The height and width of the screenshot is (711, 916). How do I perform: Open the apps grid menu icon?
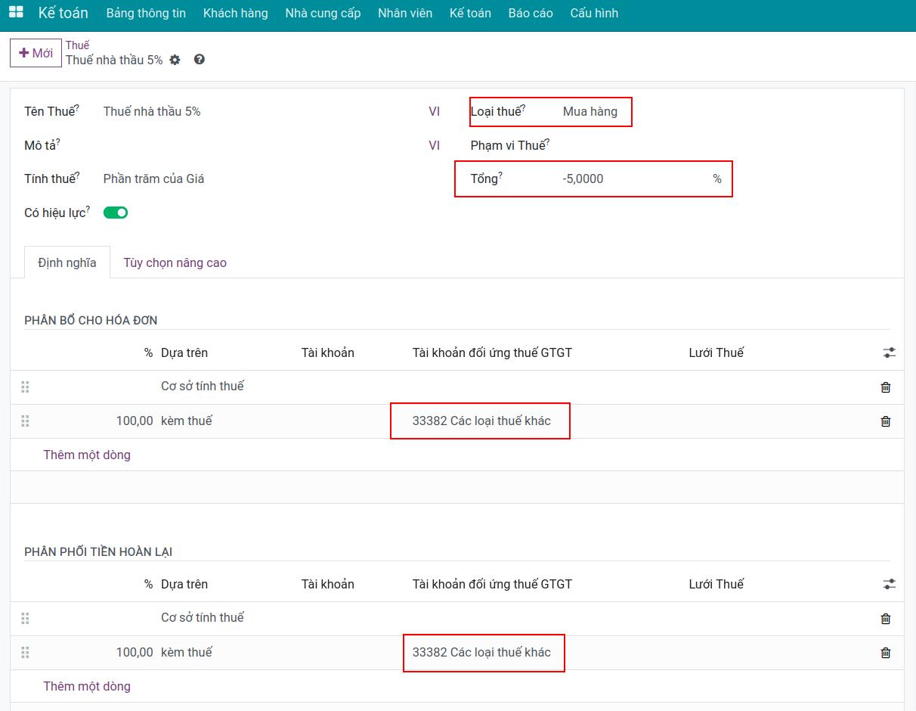tap(15, 13)
